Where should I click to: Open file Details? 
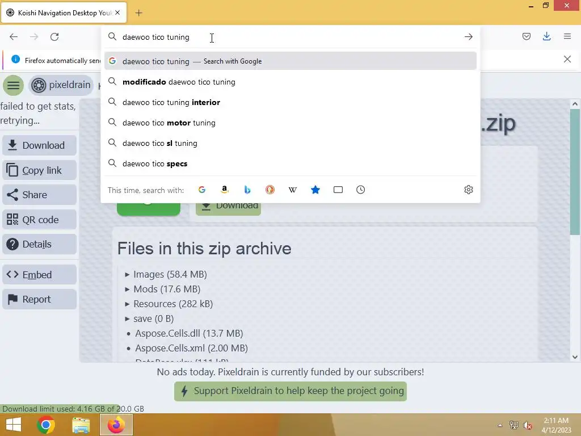[39, 244]
